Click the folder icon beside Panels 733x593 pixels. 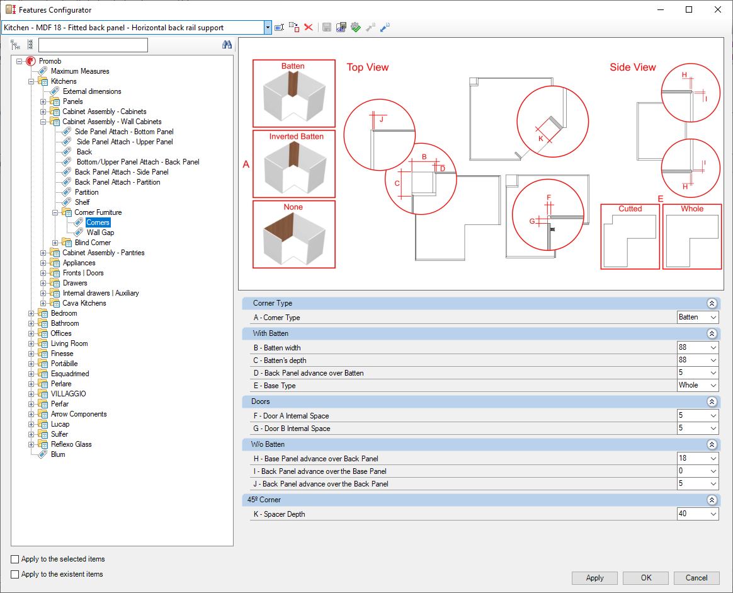(55, 101)
